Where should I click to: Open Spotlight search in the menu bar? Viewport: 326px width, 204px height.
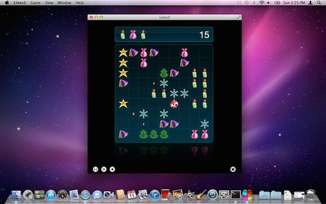point(319,3)
